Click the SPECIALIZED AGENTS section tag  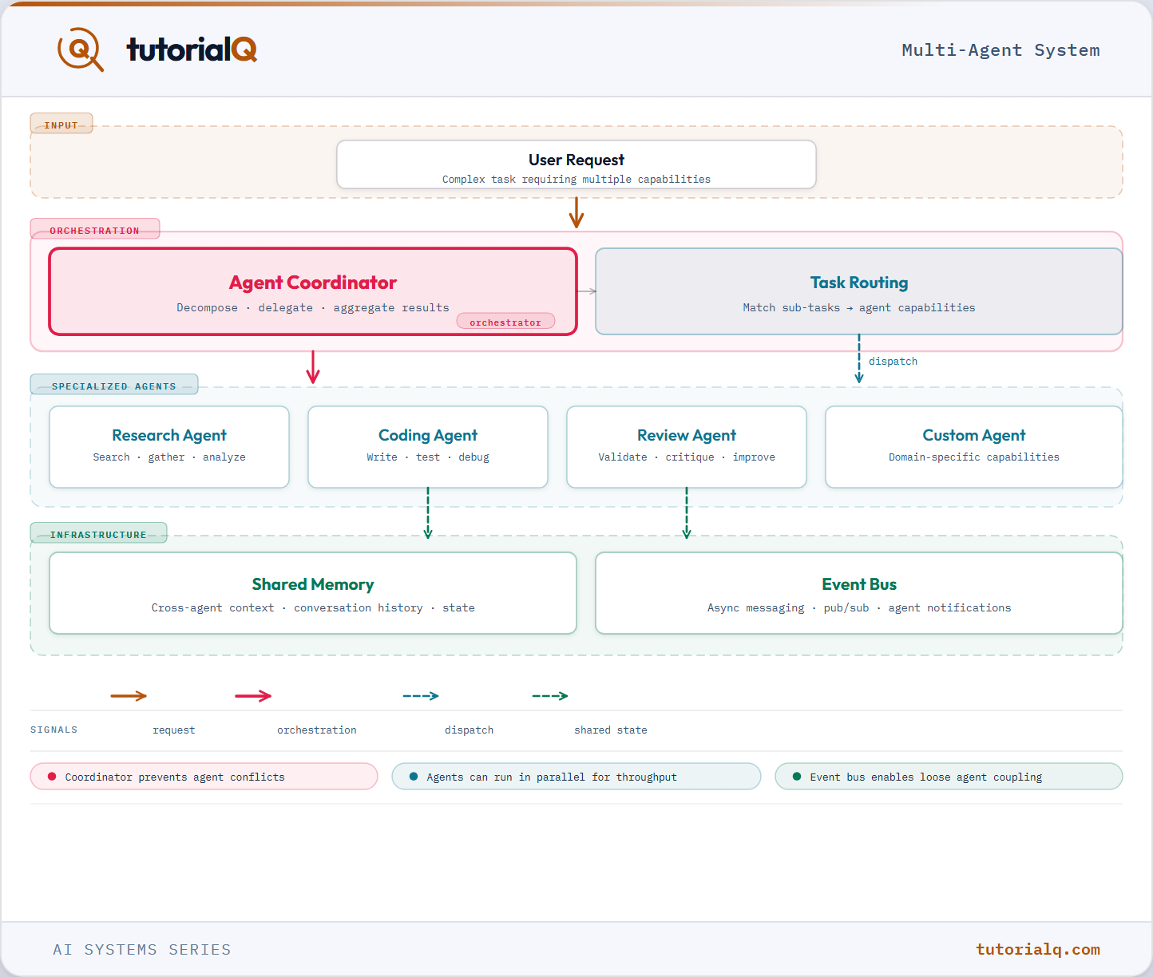point(114,385)
